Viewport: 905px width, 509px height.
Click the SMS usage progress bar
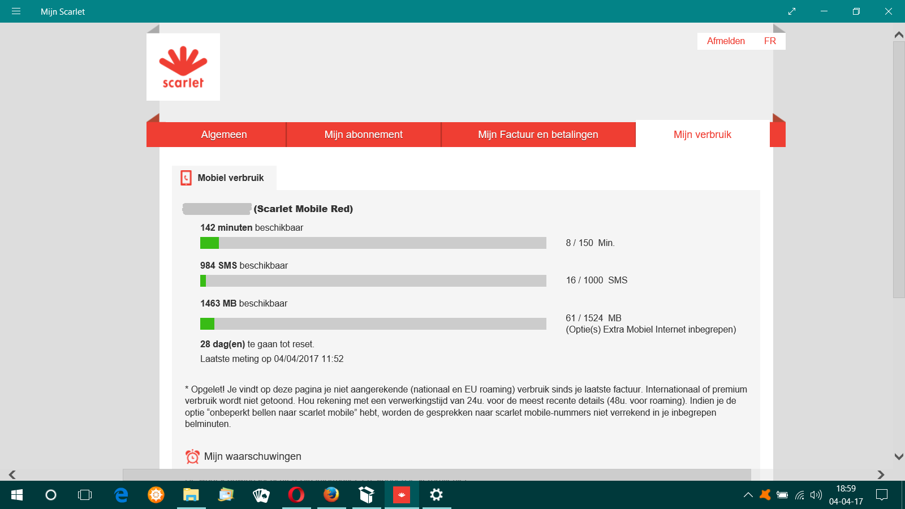[373, 281]
